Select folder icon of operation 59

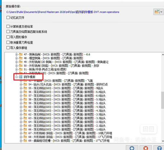point(25,103)
